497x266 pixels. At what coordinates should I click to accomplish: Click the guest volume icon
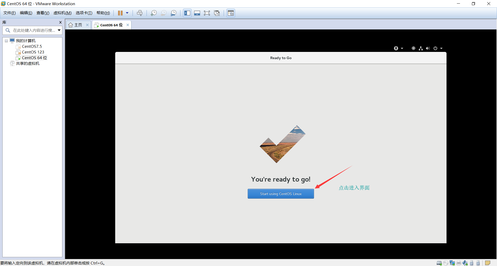click(x=428, y=48)
